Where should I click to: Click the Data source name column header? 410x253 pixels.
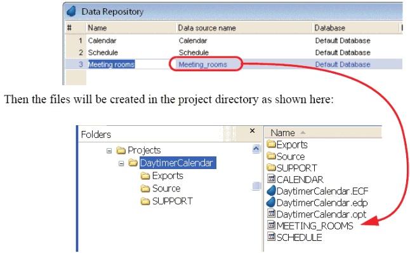coord(244,28)
